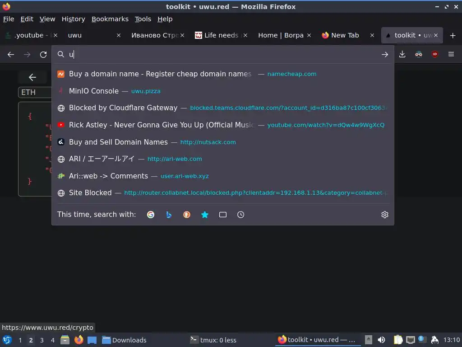Open search settings gear icon
The width and height of the screenshot is (462, 347).
point(384,215)
